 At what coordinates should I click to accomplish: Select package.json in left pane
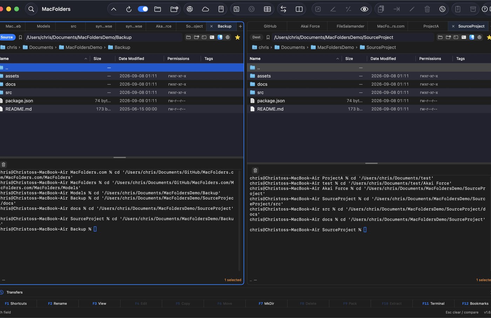pyautogui.click(x=121, y=101)
